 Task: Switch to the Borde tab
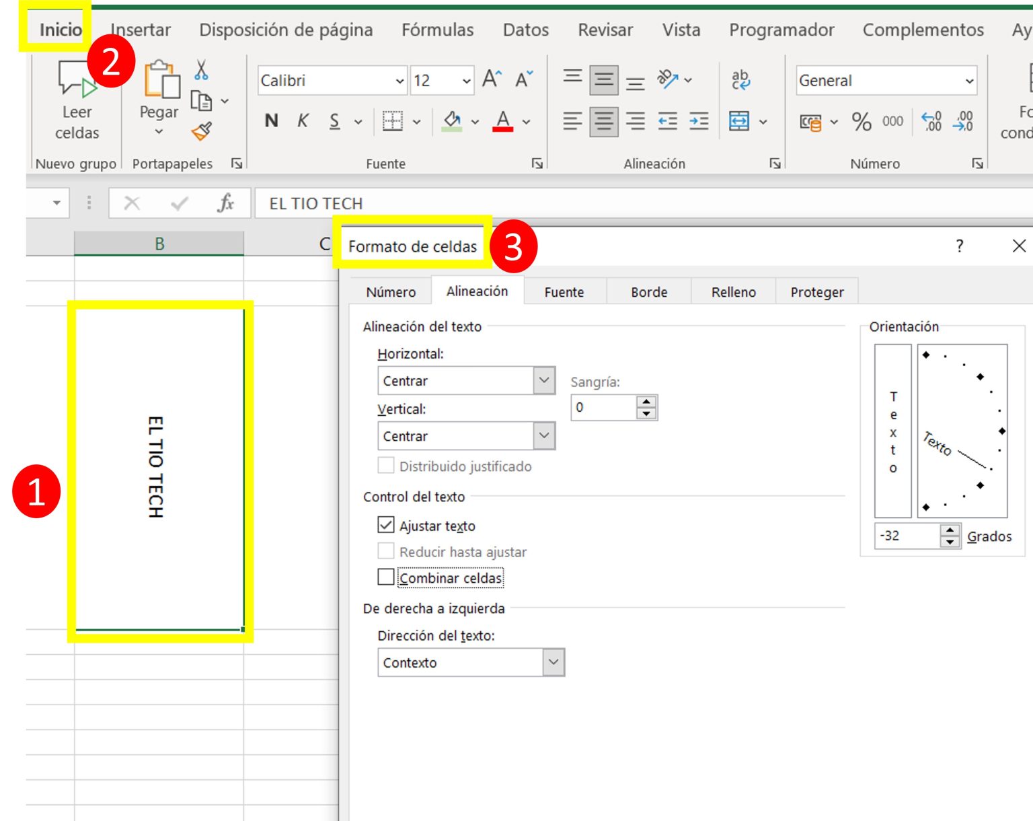pyautogui.click(x=648, y=291)
